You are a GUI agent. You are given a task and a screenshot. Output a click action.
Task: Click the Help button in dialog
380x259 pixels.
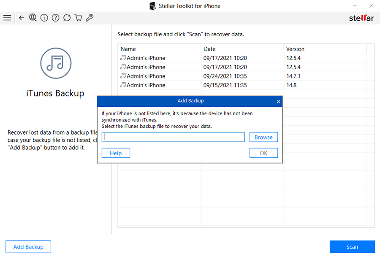(x=116, y=153)
